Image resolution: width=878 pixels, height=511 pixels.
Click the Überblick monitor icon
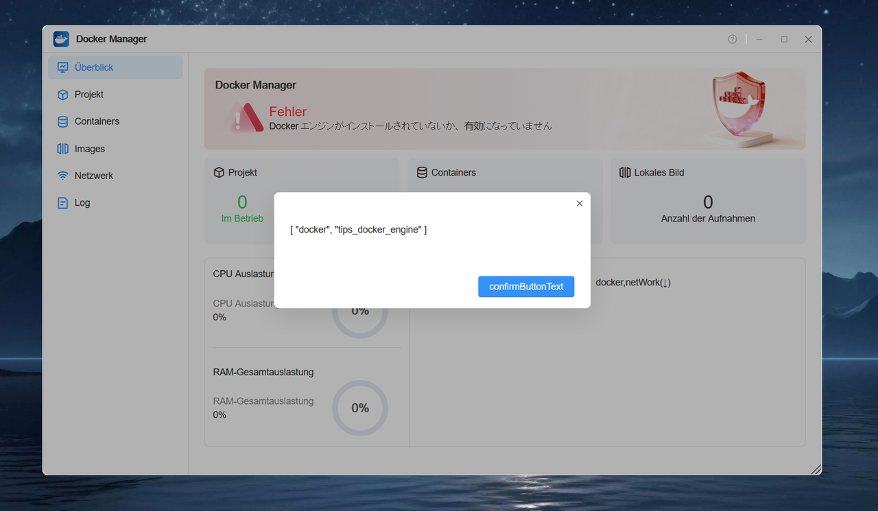click(x=63, y=67)
